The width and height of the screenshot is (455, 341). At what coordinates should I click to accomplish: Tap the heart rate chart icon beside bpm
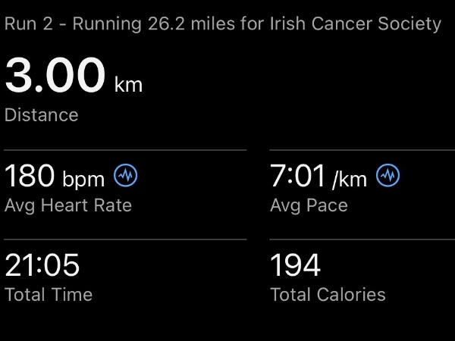click(126, 176)
